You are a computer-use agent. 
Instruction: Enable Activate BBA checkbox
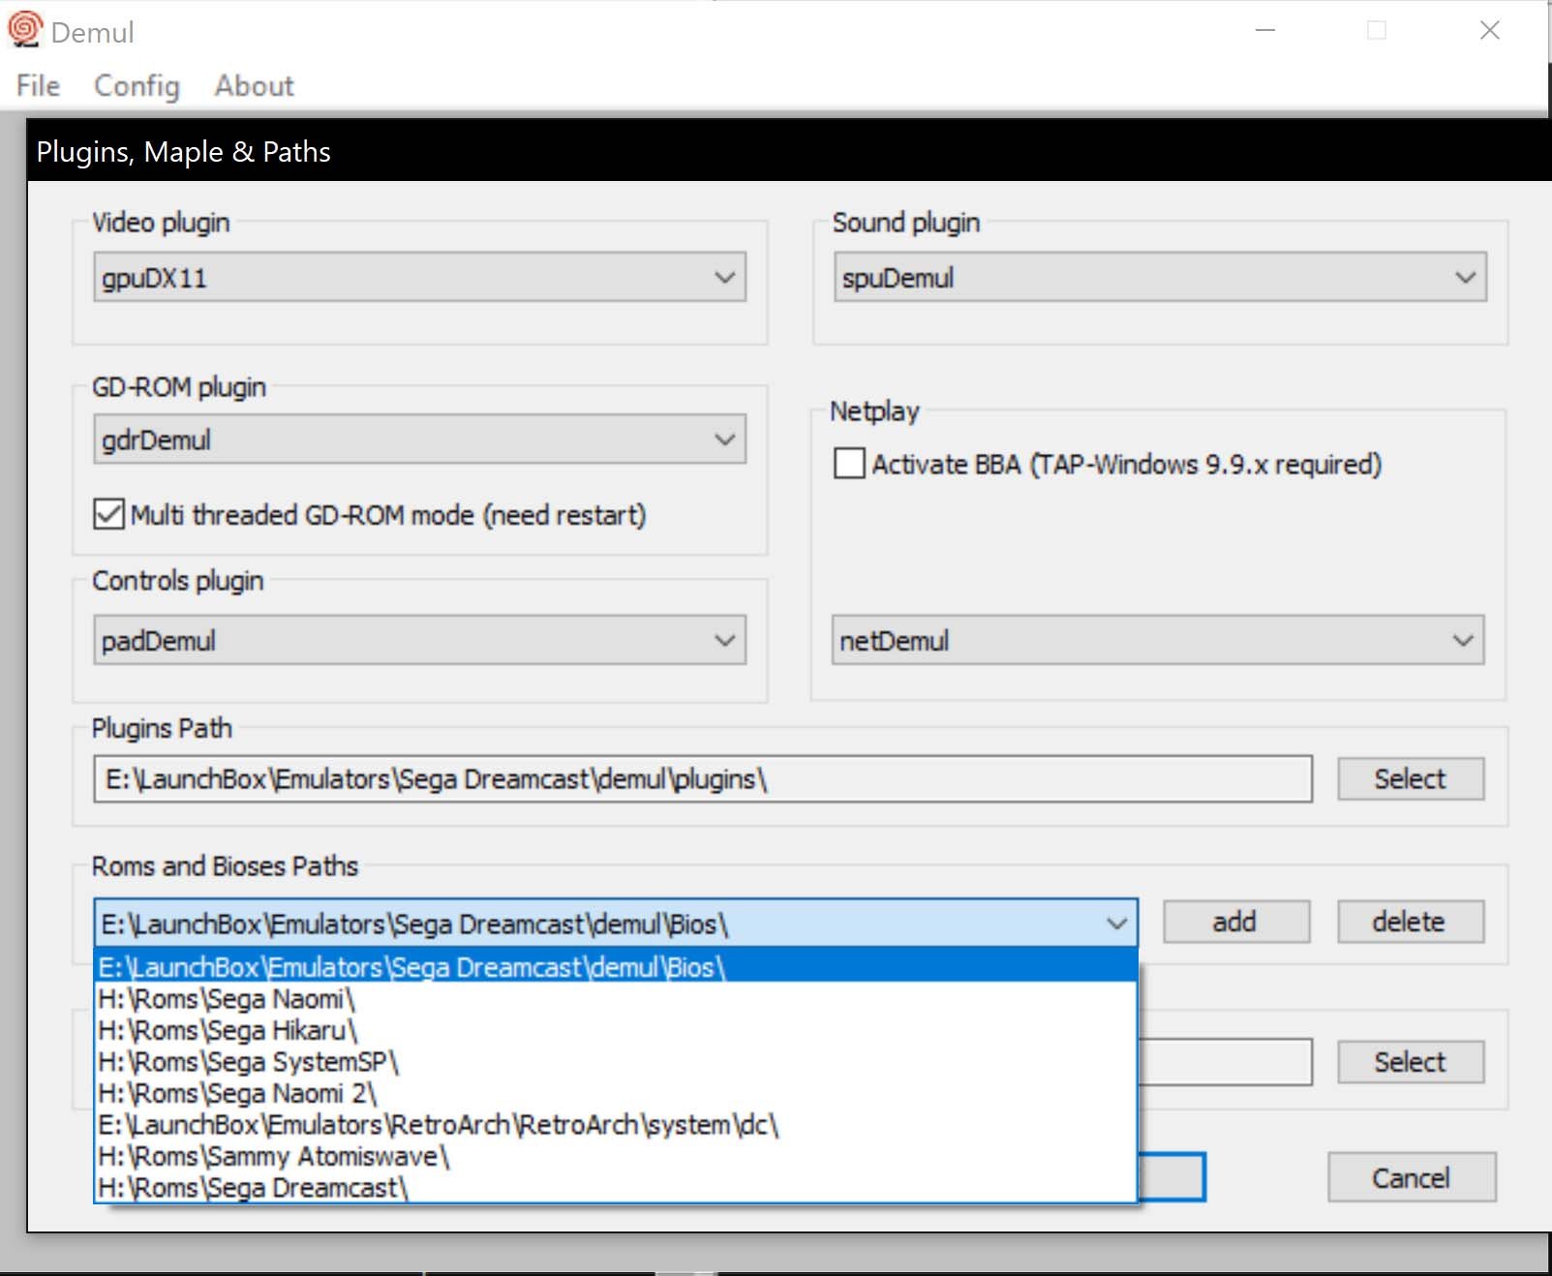tap(849, 463)
